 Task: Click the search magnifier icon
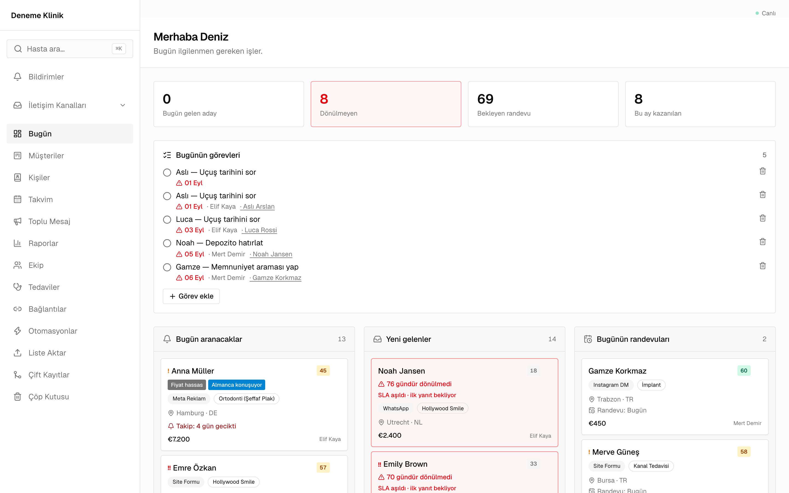point(18,49)
